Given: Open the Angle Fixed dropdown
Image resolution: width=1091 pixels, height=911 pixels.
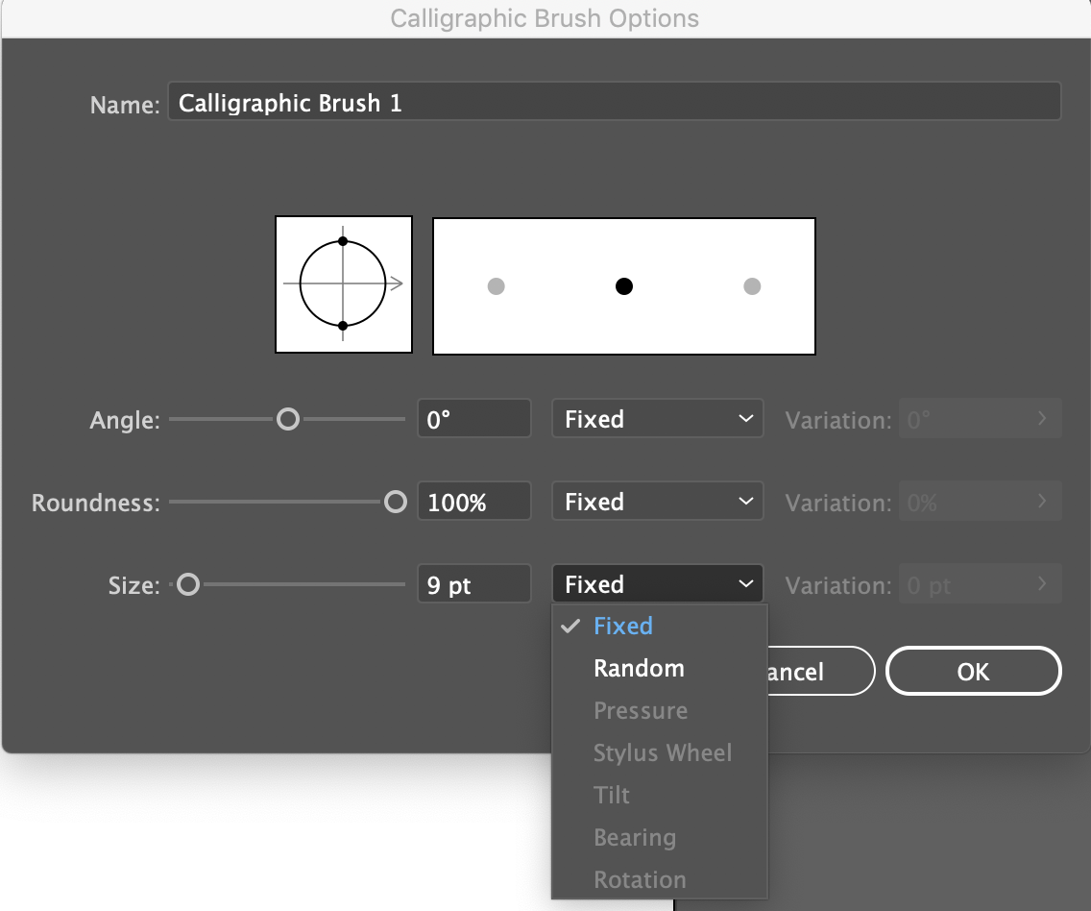Looking at the screenshot, I should pyautogui.click(x=658, y=419).
